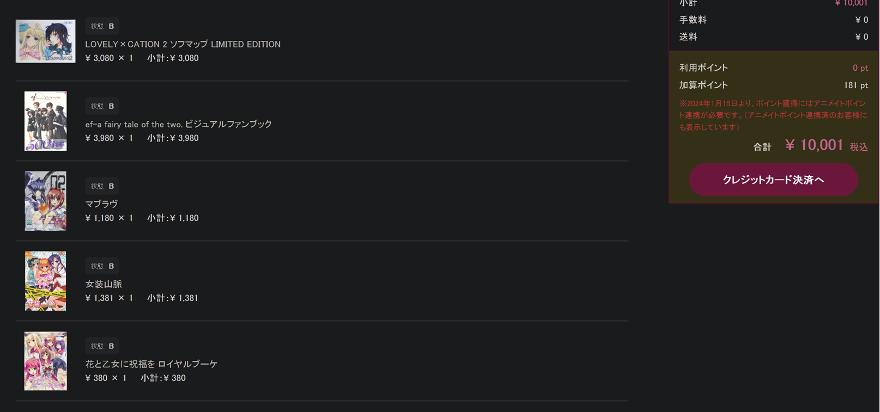Select the 女装山脈 title text
This screenshot has height=412, width=880.
click(104, 284)
